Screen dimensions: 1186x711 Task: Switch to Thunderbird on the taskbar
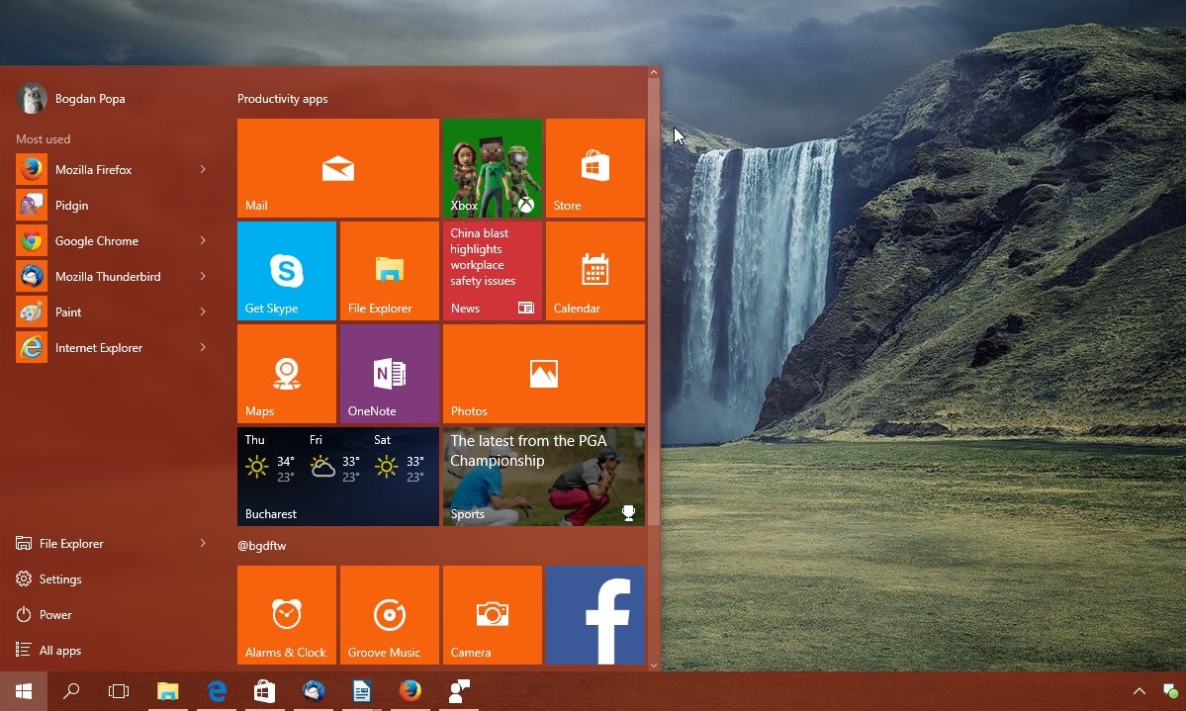[314, 691]
